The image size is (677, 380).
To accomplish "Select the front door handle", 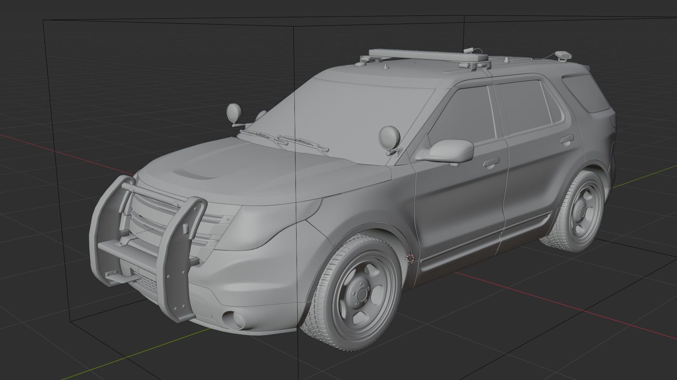I will [491, 163].
